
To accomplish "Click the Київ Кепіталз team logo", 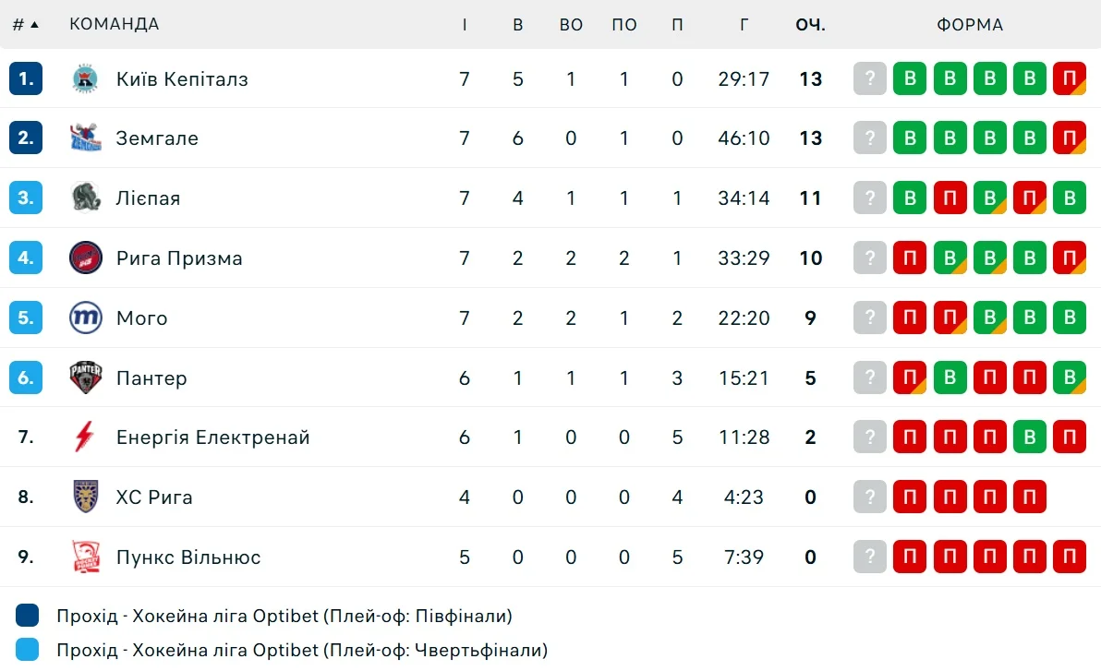I will (86, 79).
